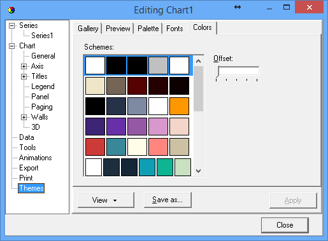Image resolution: width=328 pixels, height=241 pixels.
Task: Select Panel in the tree
Action: tap(40, 97)
